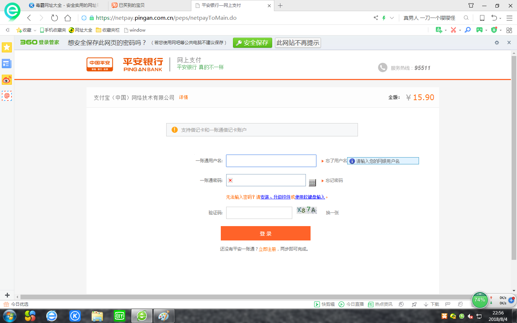
Task: Open the mobile phone icon in the toolbar
Action: [482, 18]
